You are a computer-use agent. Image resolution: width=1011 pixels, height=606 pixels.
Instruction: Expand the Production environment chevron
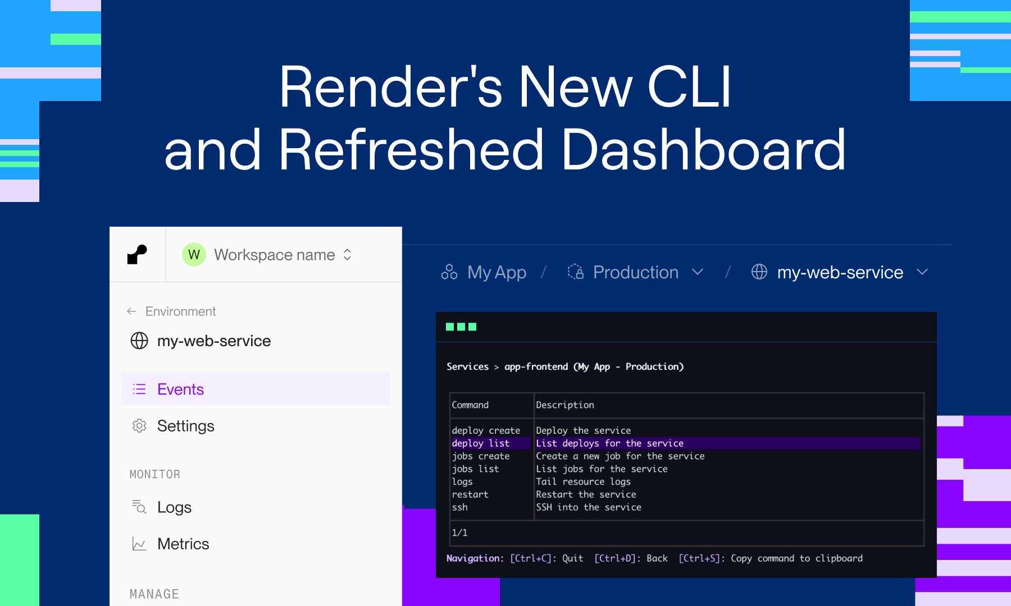(698, 272)
